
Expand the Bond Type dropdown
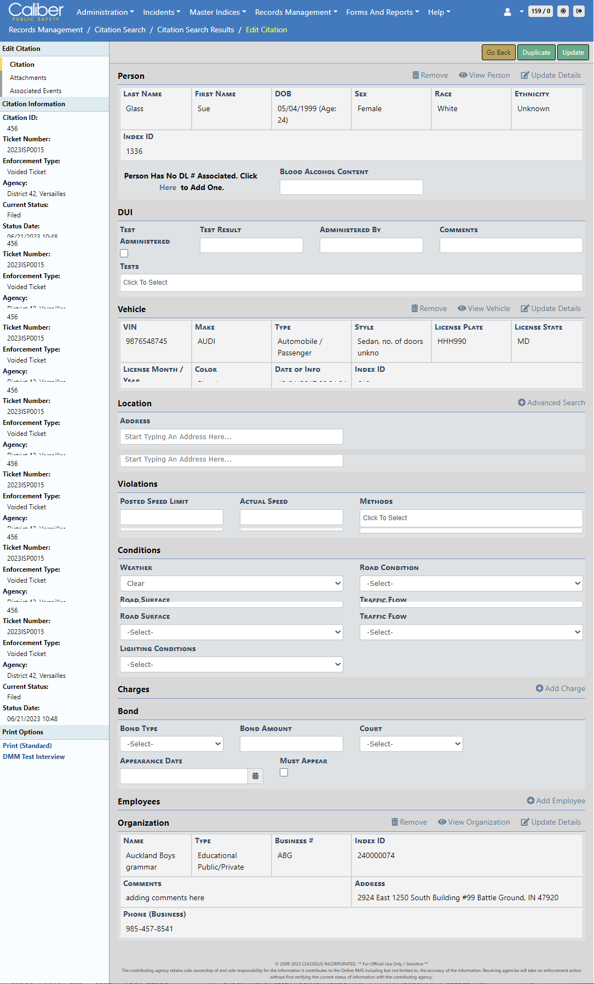[171, 744]
